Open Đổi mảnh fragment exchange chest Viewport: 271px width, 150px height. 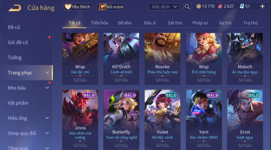[112, 7]
